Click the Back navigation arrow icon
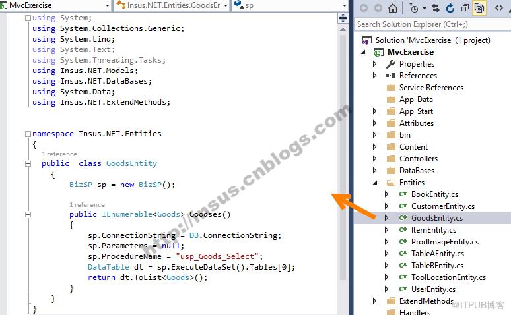The width and height of the screenshot is (511, 315). (x=363, y=8)
